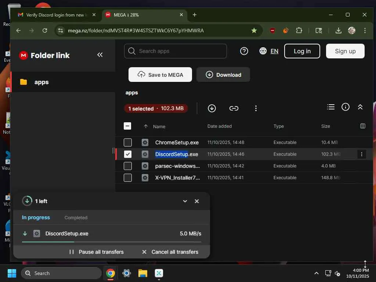Open File Explorer from taskbar

coord(143,273)
